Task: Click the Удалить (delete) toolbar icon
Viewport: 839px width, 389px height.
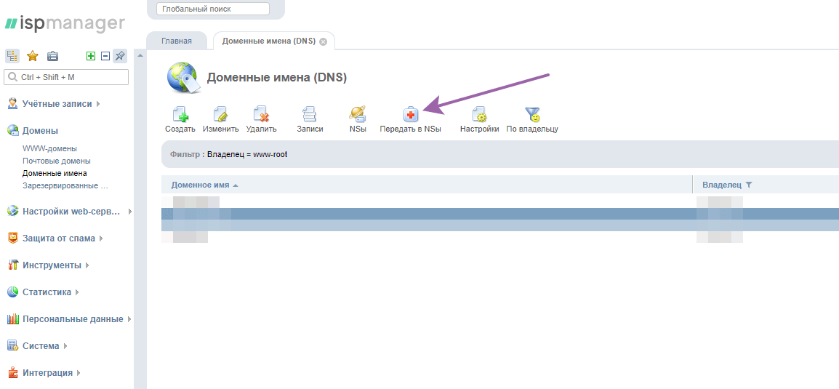Action: (261, 116)
